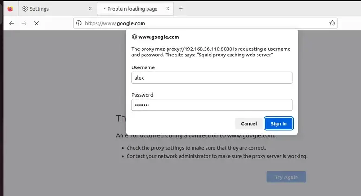
Task: Click the 'Contact your network administrator' bullet text
Action: [x=217, y=156]
